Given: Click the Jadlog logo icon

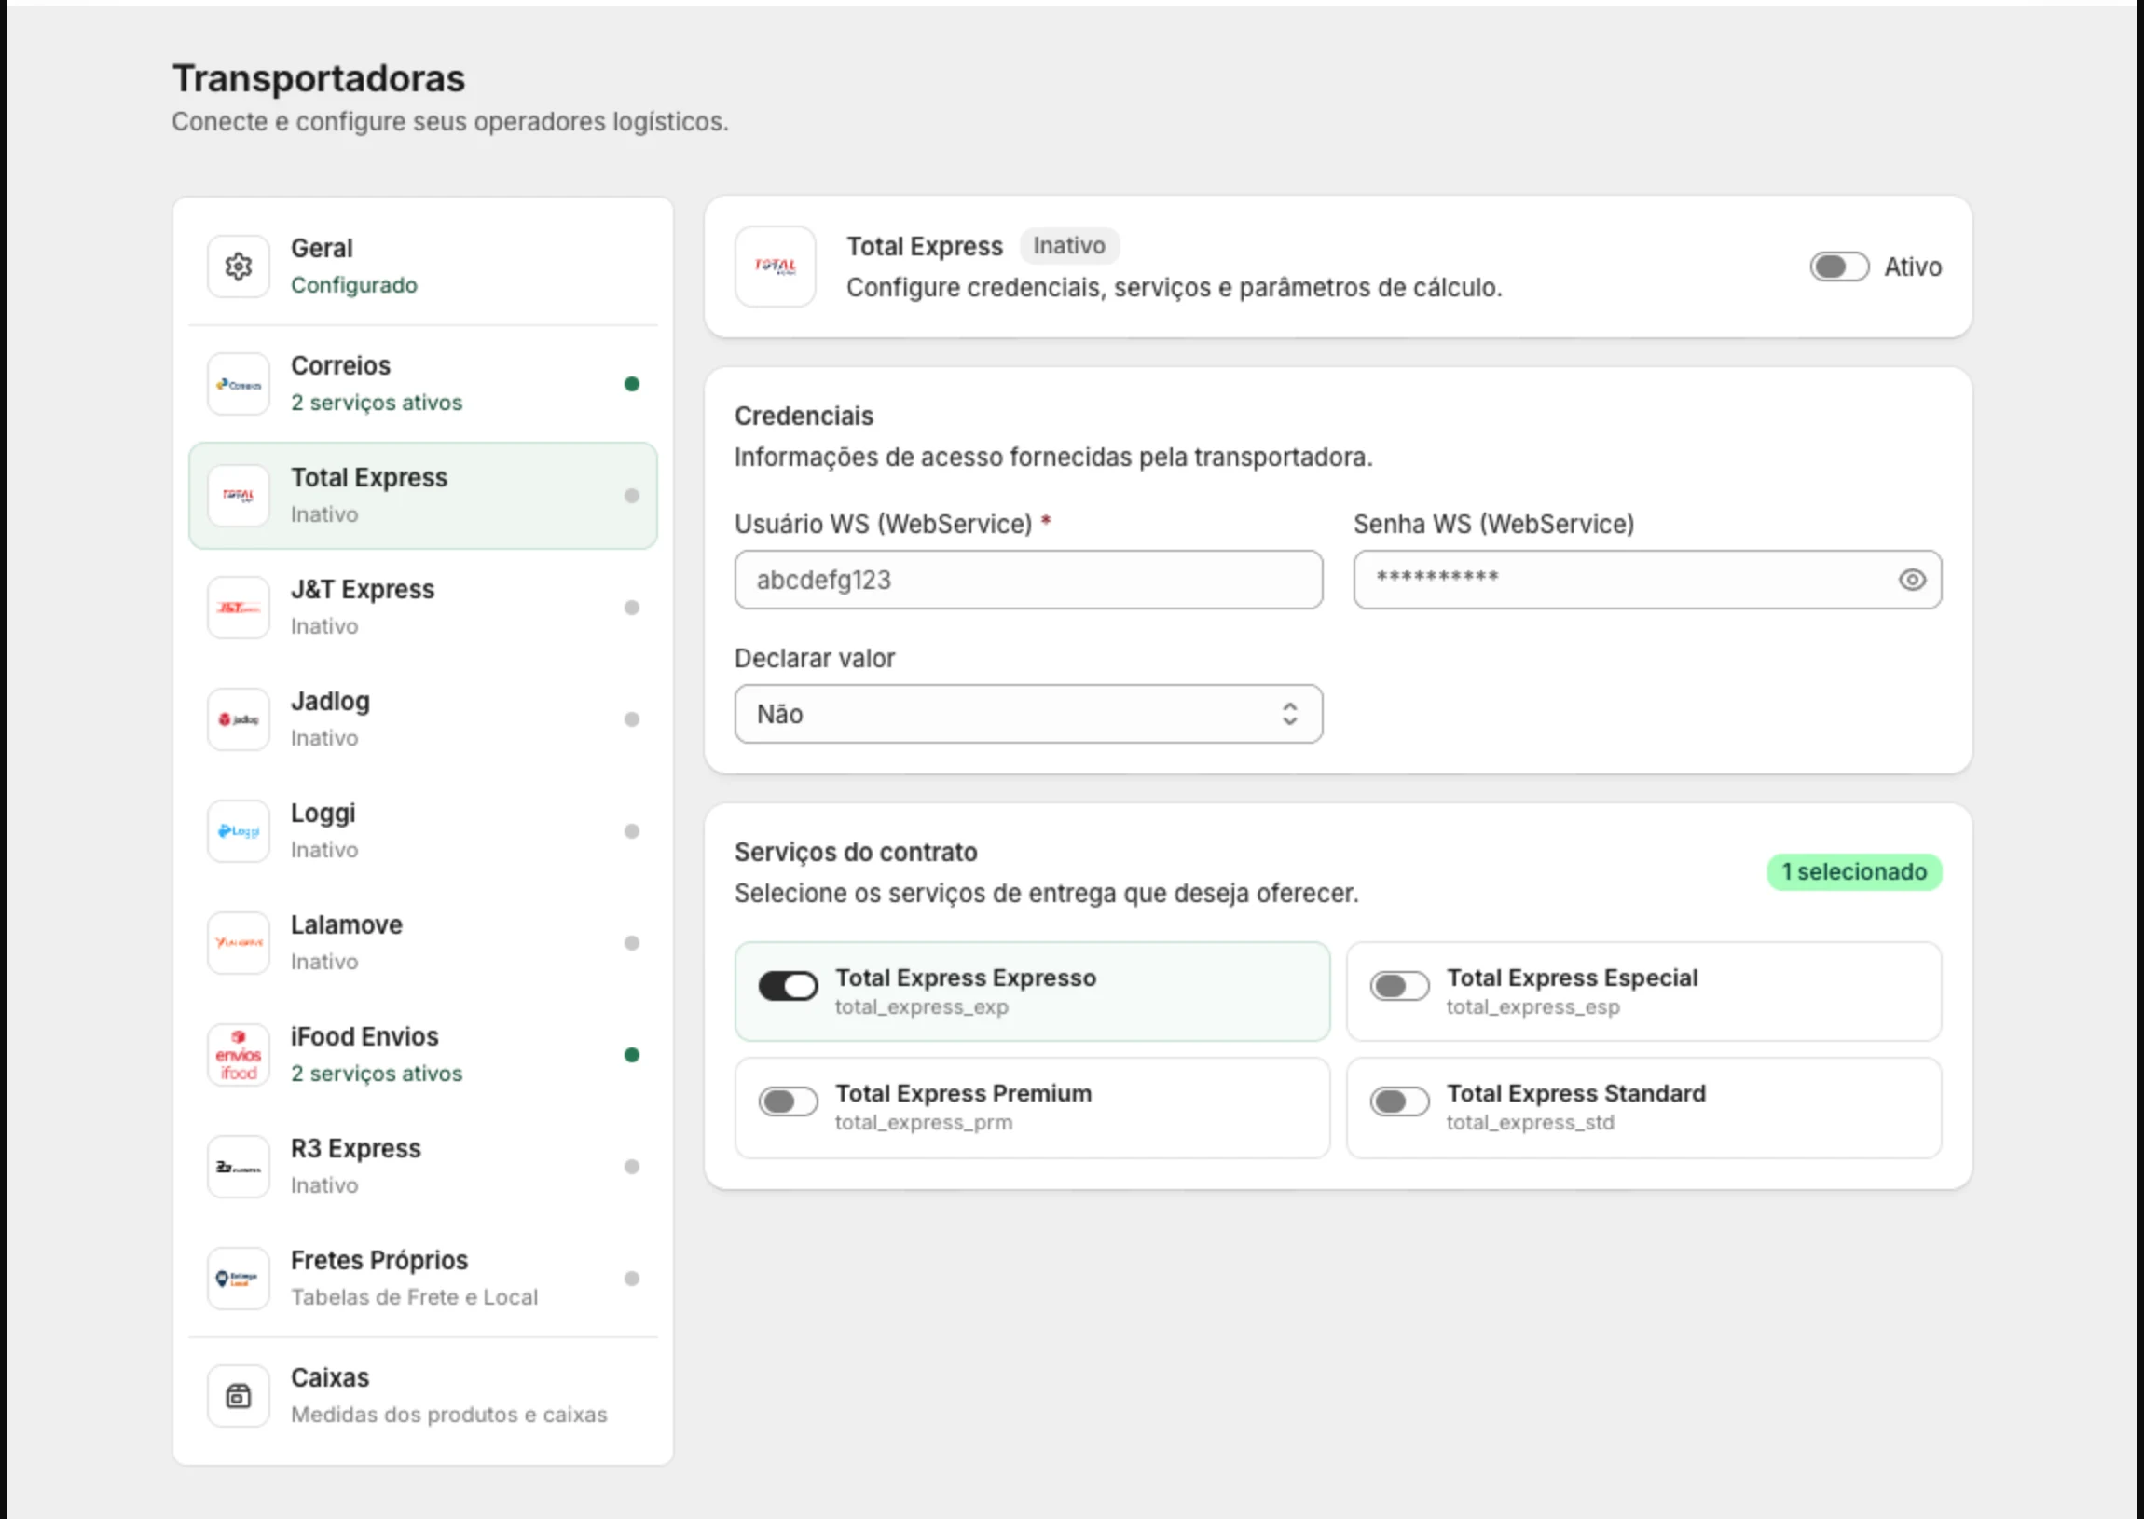Looking at the screenshot, I should tap(239, 719).
